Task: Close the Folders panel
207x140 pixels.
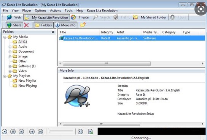Action: [53, 32]
